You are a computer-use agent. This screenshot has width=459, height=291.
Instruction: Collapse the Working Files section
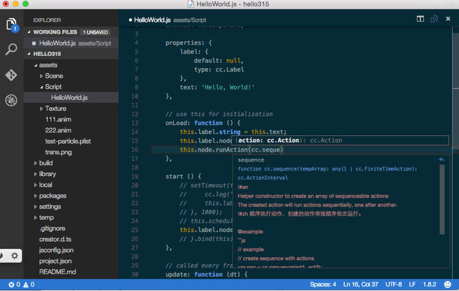point(29,32)
